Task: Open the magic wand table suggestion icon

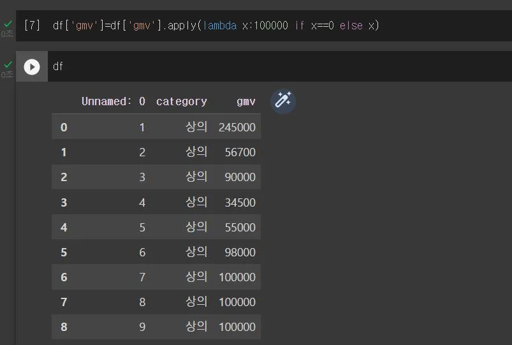Action: point(282,101)
